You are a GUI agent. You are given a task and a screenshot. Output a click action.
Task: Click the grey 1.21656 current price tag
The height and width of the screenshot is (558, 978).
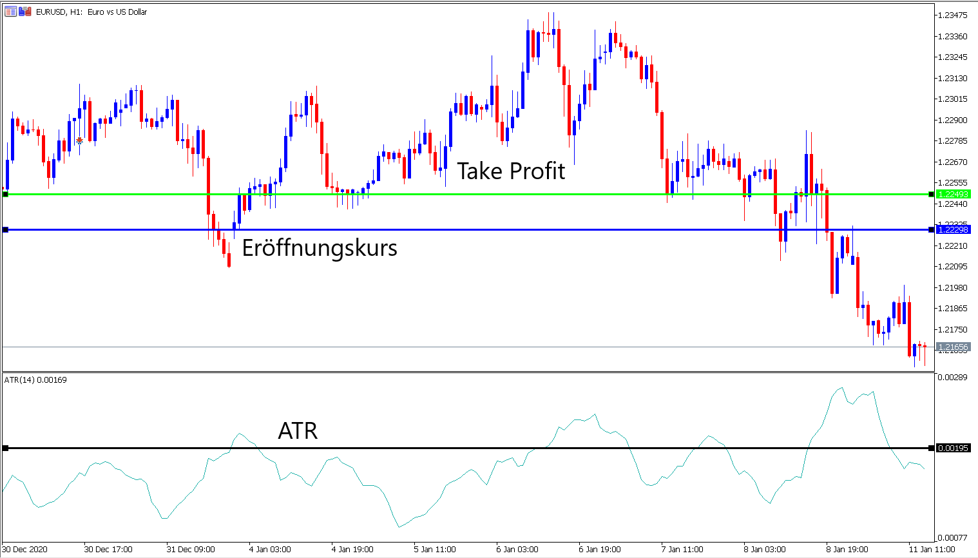(x=953, y=347)
